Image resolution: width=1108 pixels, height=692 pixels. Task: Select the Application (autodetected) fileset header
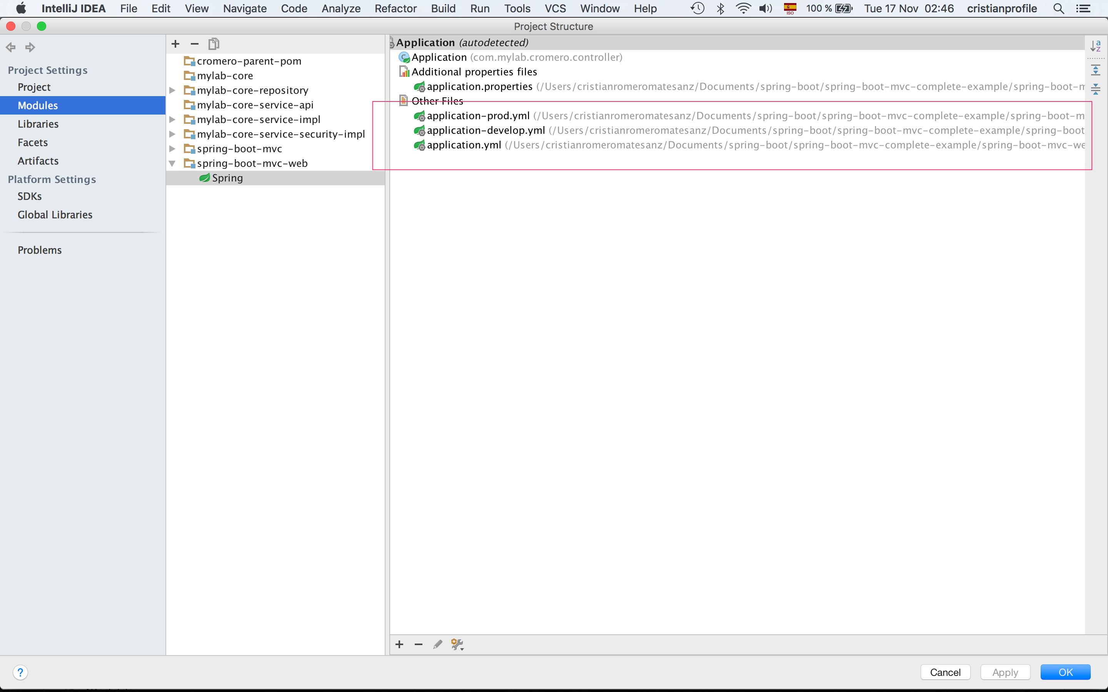tap(737, 43)
